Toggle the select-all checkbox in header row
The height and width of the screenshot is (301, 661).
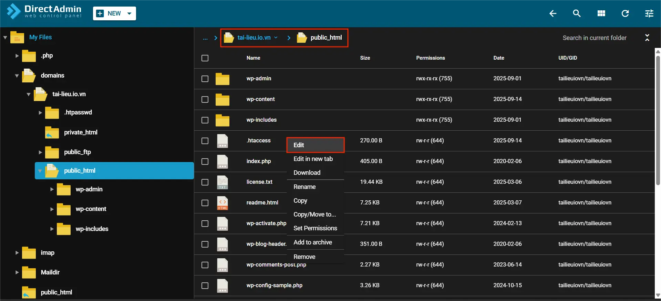coord(205,58)
